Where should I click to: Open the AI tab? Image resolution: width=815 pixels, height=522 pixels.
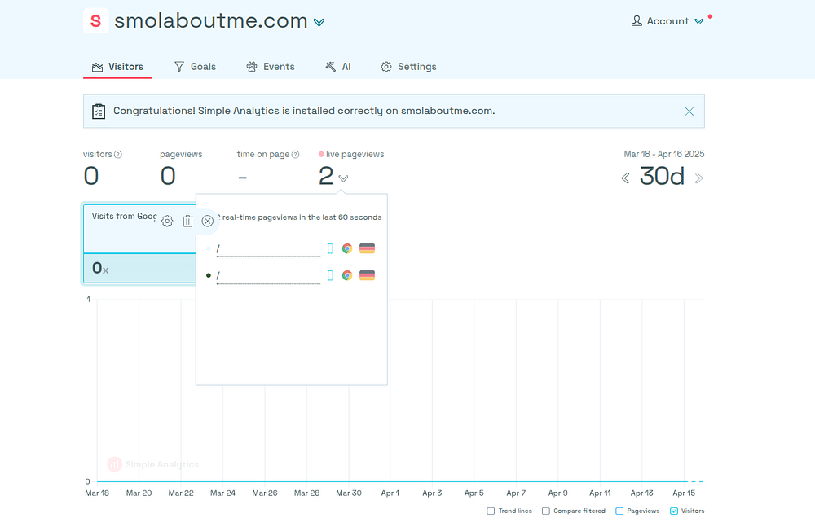[338, 67]
